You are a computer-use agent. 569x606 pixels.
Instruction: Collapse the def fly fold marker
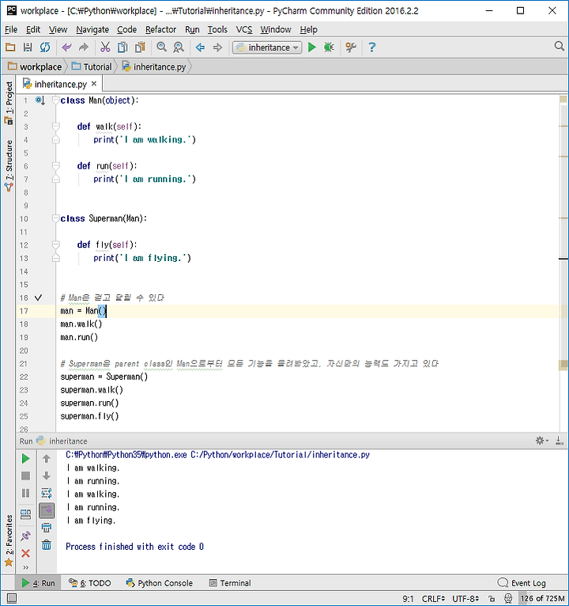tap(55, 244)
